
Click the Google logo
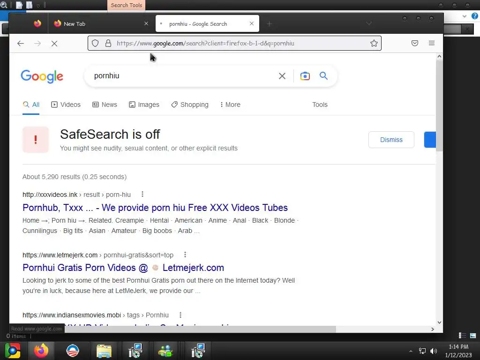pyautogui.click(x=42, y=76)
